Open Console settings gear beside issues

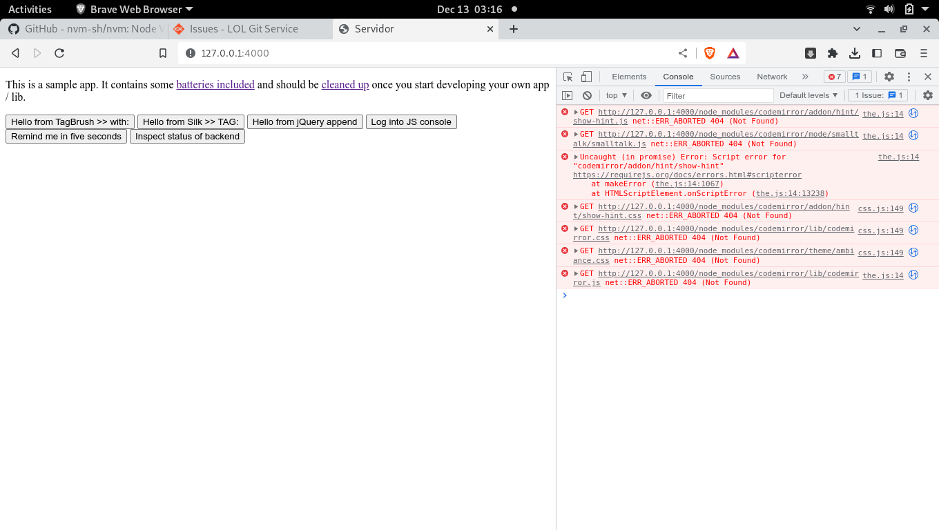pos(928,95)
